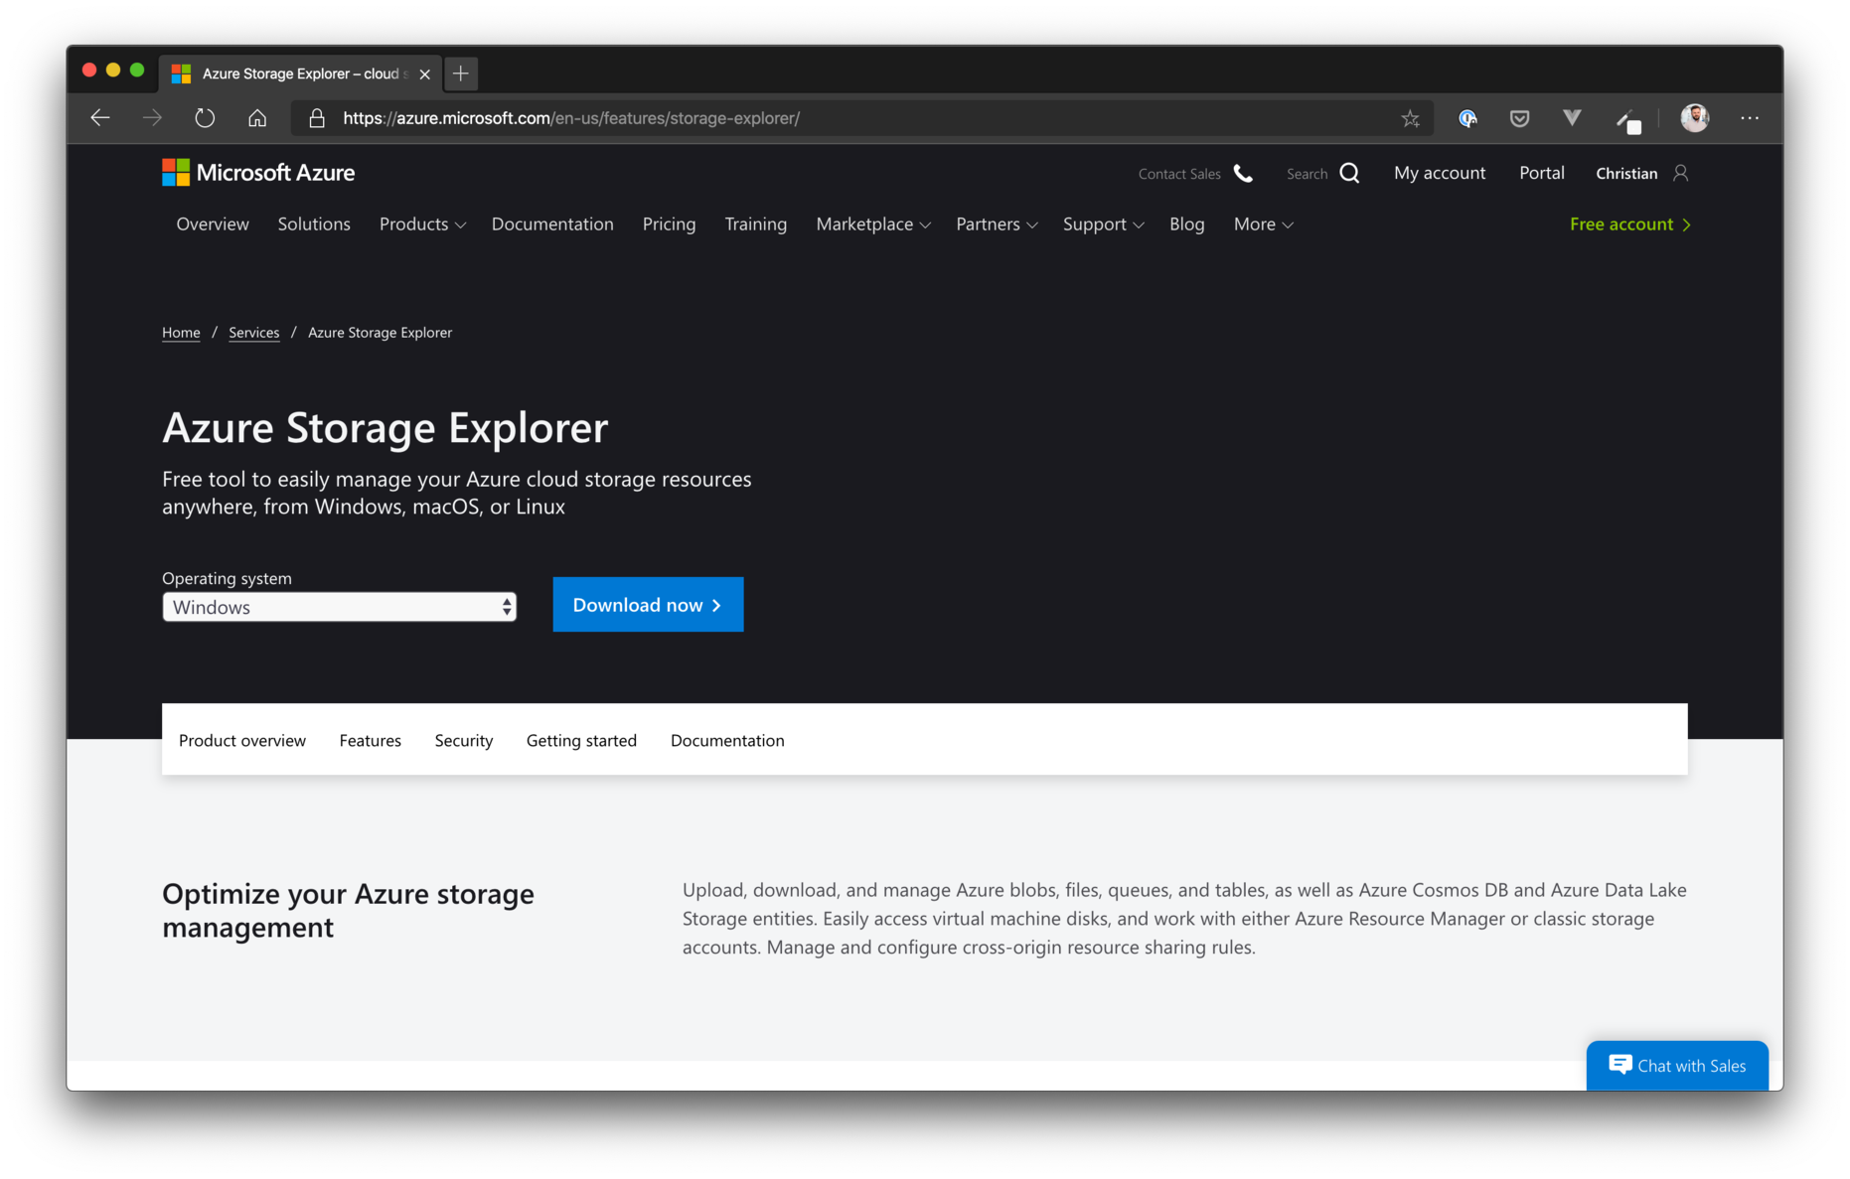
Task: Click the account icon beside Christian
Action: [1681, 173]
